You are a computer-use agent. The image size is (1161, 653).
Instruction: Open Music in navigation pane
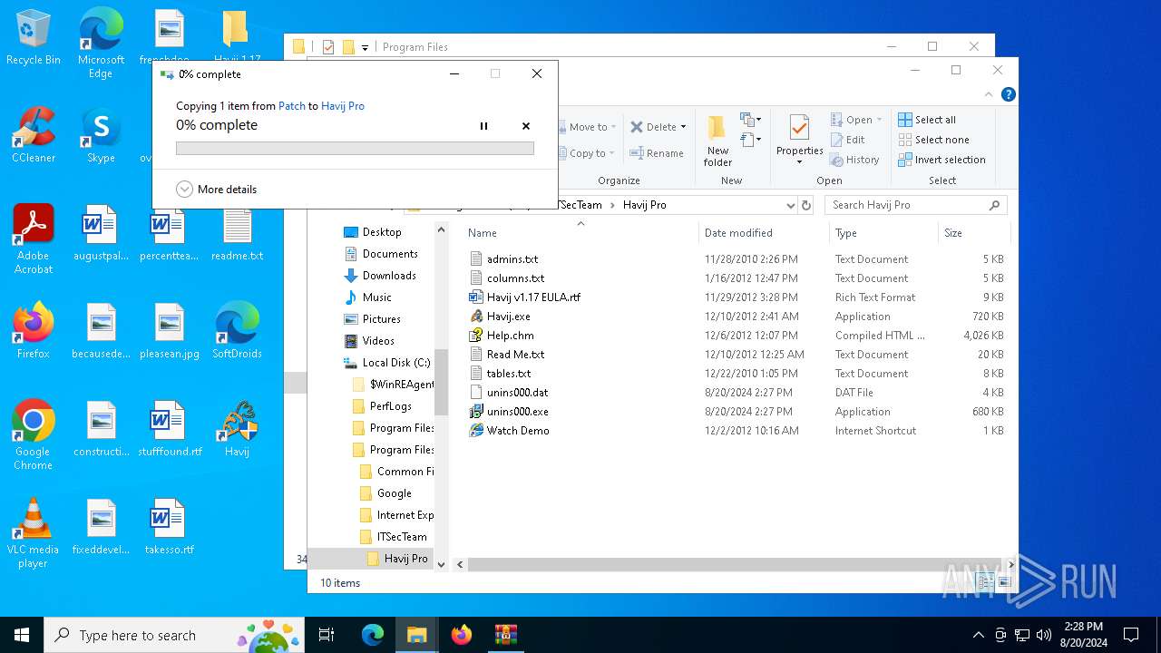(x=376, y=297)
